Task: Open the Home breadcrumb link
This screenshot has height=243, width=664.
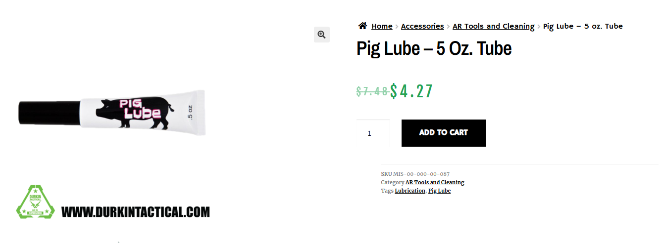Action: point(382,26)
